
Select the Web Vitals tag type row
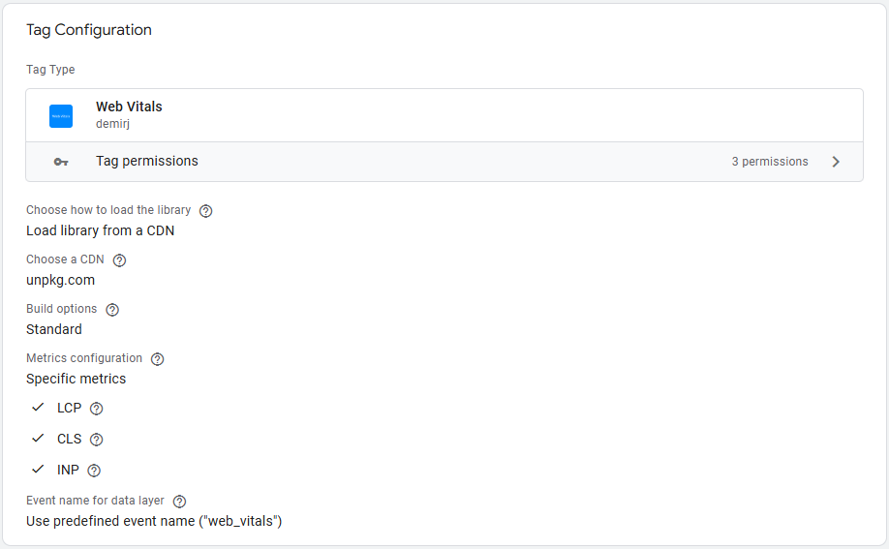click(444, 116)
